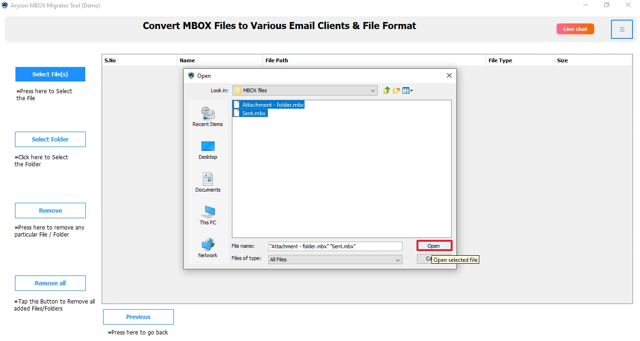Minimize the Aryson MBOX Migrator window

586,5
